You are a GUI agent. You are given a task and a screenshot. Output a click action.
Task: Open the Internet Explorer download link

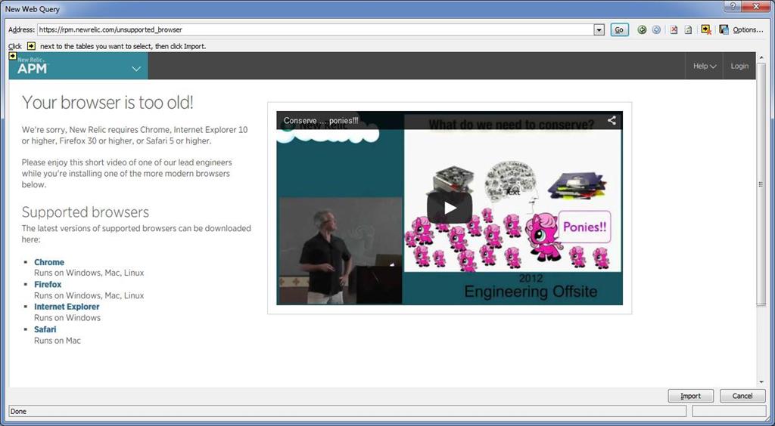67,307
